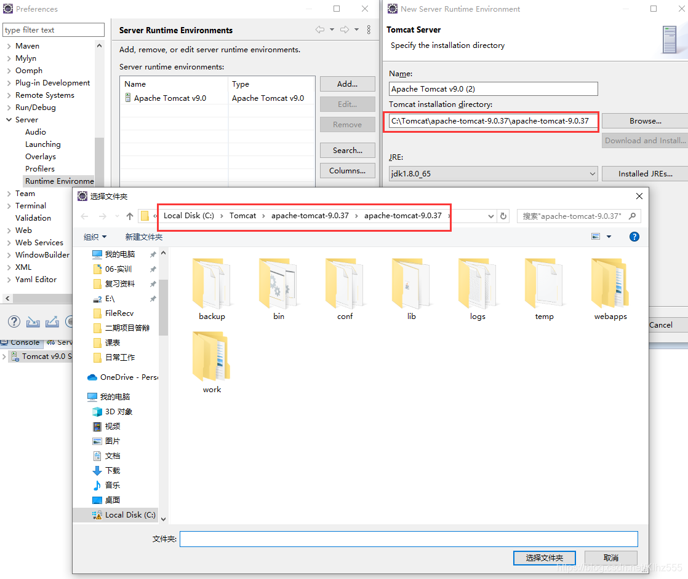
Task: Click Preferences back navigation arrow
Action: coord(320,30)
